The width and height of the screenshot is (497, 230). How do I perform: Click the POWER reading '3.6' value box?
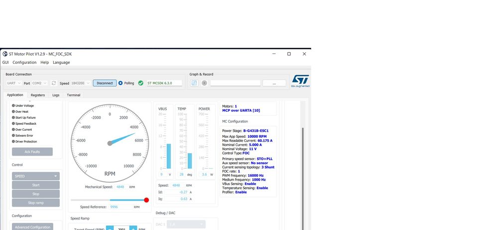(204, 175)
